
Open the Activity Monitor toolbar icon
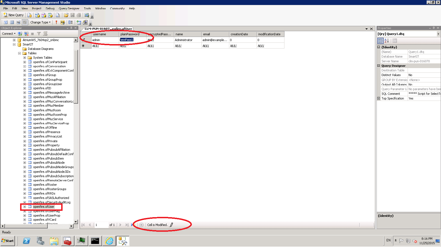click(87, 15)
